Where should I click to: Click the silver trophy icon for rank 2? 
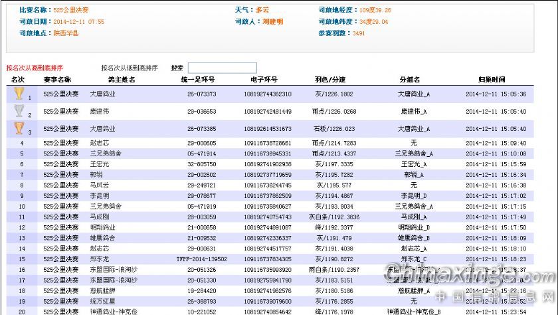pos(19,111)
